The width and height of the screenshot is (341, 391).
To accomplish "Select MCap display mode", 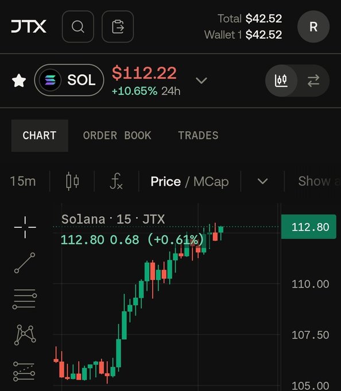I will 211,181.
